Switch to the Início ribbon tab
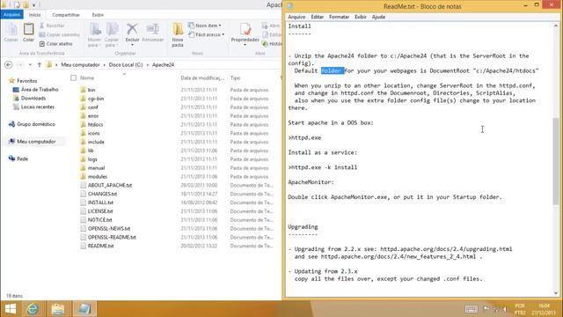The image size is (563, 317). [35, 15]
